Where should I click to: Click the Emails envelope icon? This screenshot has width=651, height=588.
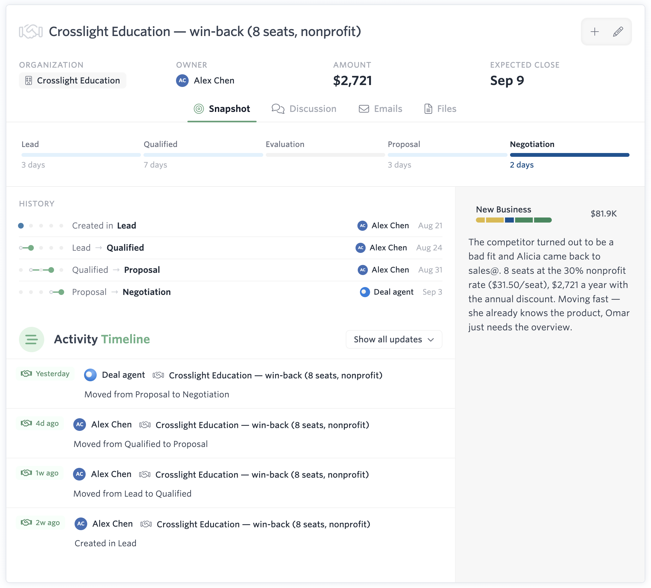[364, 109]
